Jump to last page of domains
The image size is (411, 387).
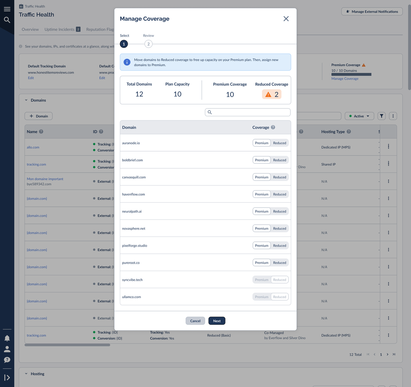click(394, 355)
